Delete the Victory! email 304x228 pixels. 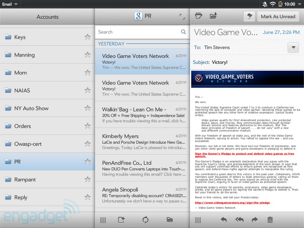[270, 220]
